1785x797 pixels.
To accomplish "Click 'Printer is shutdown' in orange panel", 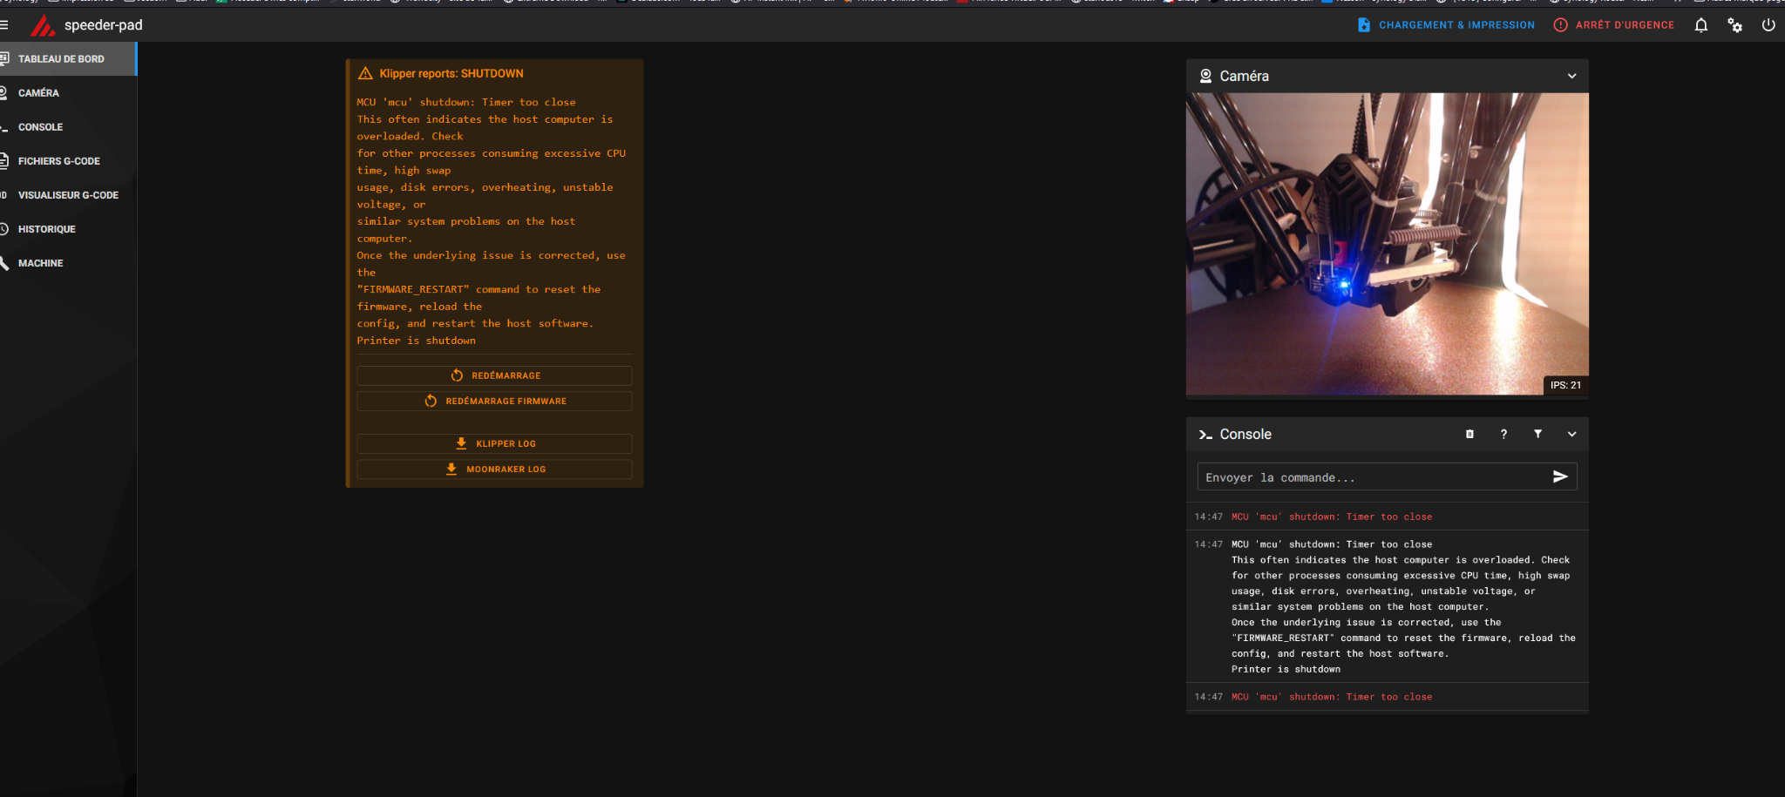I will [417, 341].
